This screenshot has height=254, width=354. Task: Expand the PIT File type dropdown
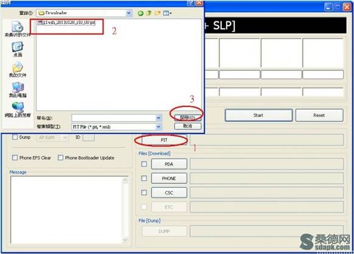159,127
